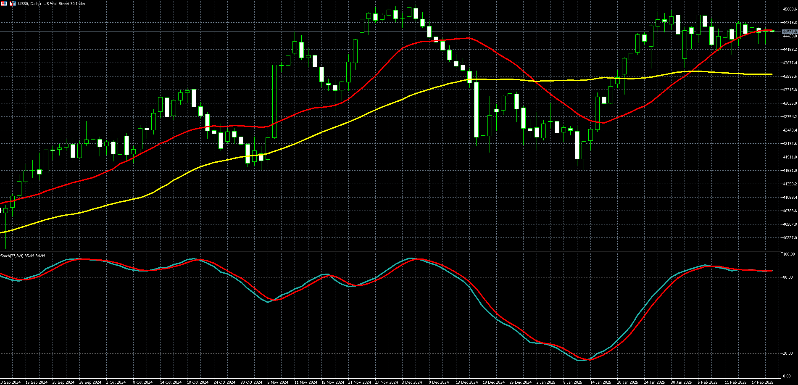Screen dimensions: 798x385
Task: Click the 100.00 level on stochastic scale
Action: tap(789, 254)
